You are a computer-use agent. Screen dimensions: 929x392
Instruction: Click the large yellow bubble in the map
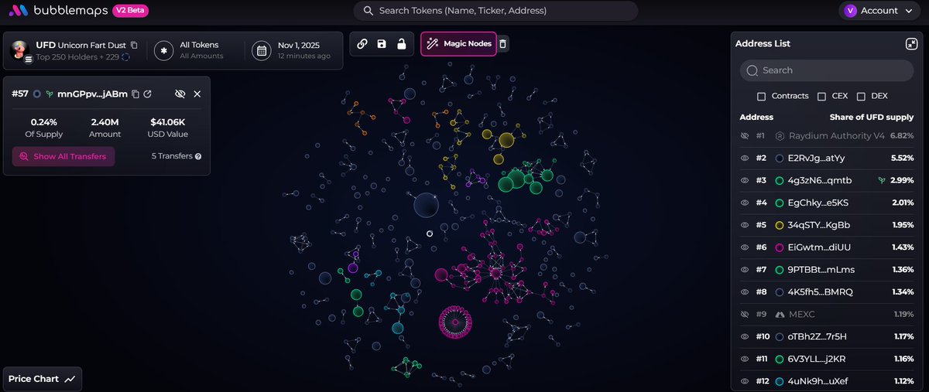click(506, 140)
